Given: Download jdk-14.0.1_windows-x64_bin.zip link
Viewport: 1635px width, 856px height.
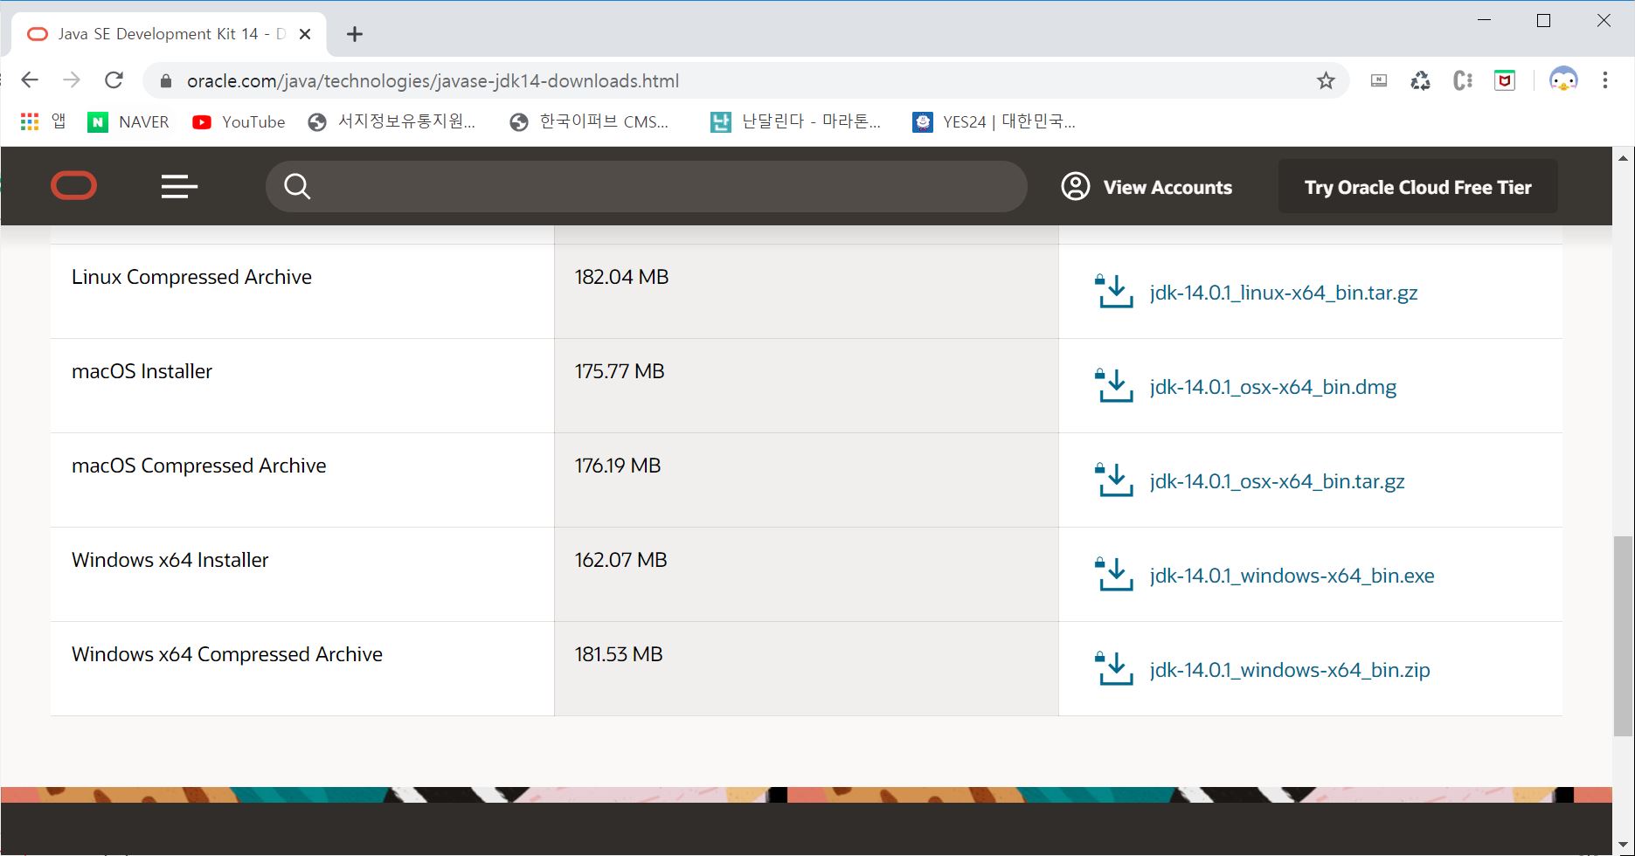Looking at the screenshot, I should pyautogui.click(x=1290, y=670).
